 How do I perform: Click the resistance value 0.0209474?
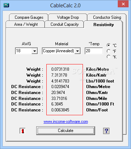point(60,87)
